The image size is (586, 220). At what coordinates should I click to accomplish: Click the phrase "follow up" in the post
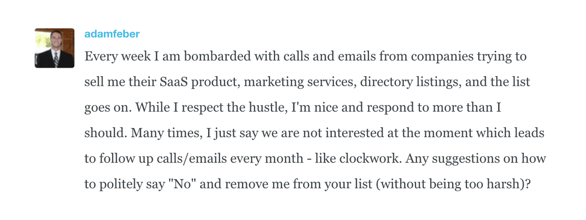pyautogui.click(x=123, y=159)
